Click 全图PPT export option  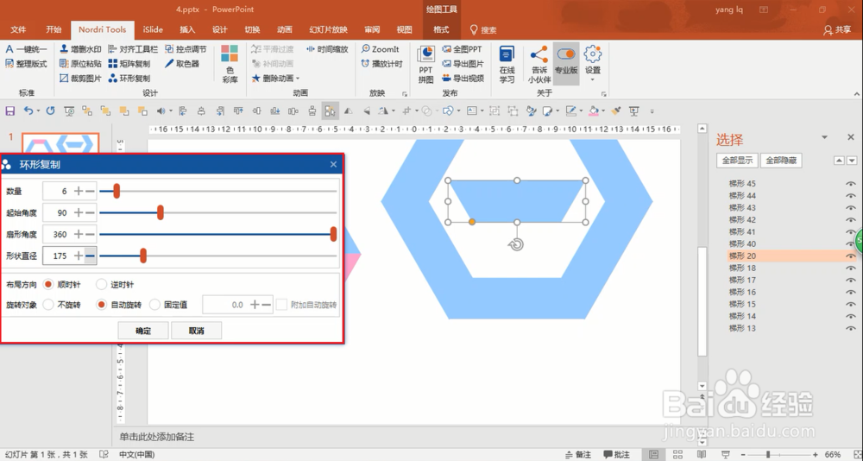pyautogui.click(x=462, y=49)
